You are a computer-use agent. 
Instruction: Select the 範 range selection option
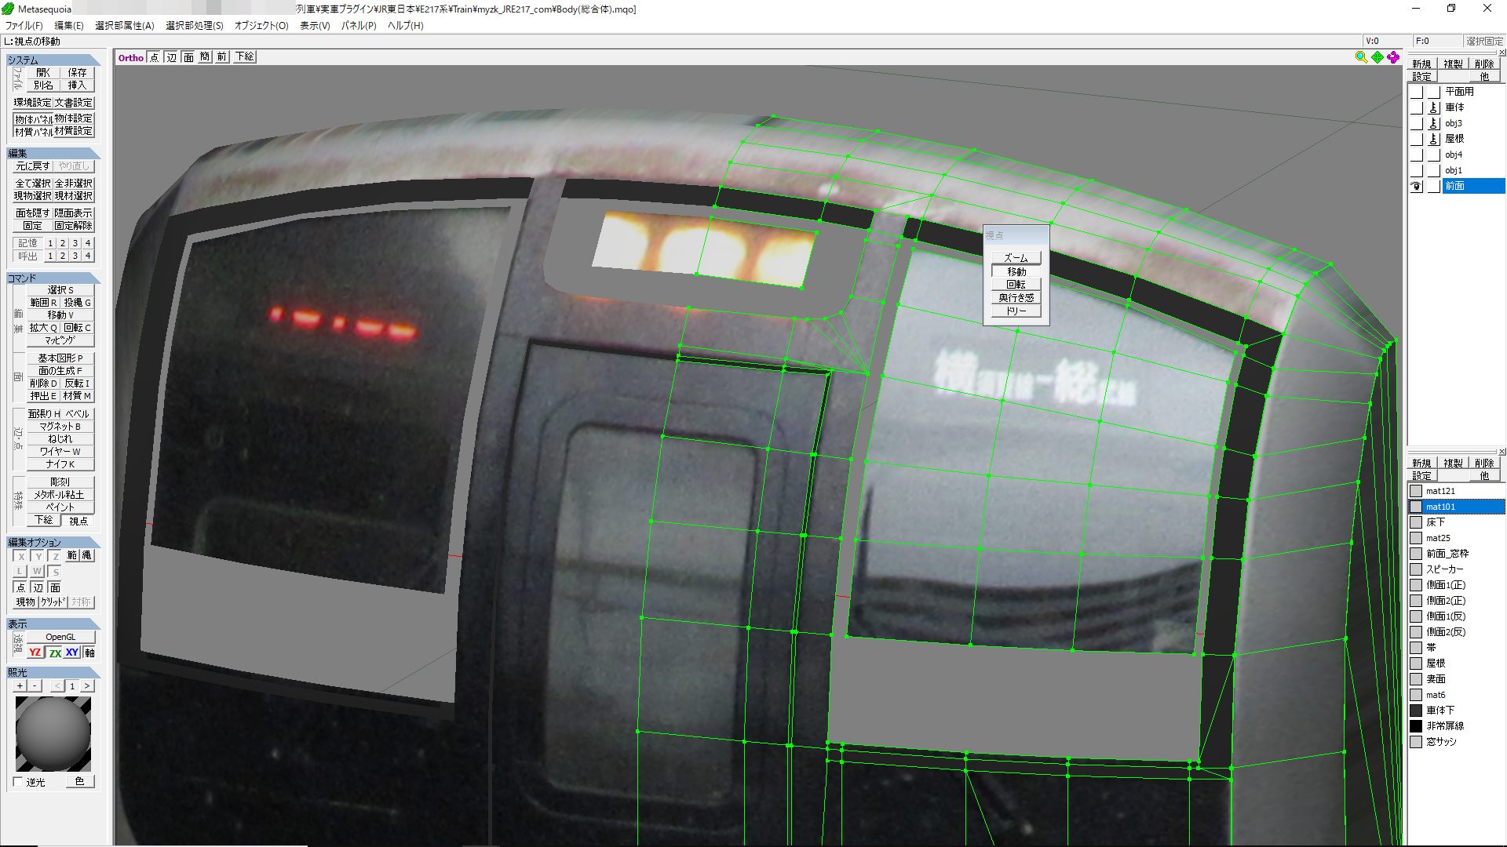[72, 556]
